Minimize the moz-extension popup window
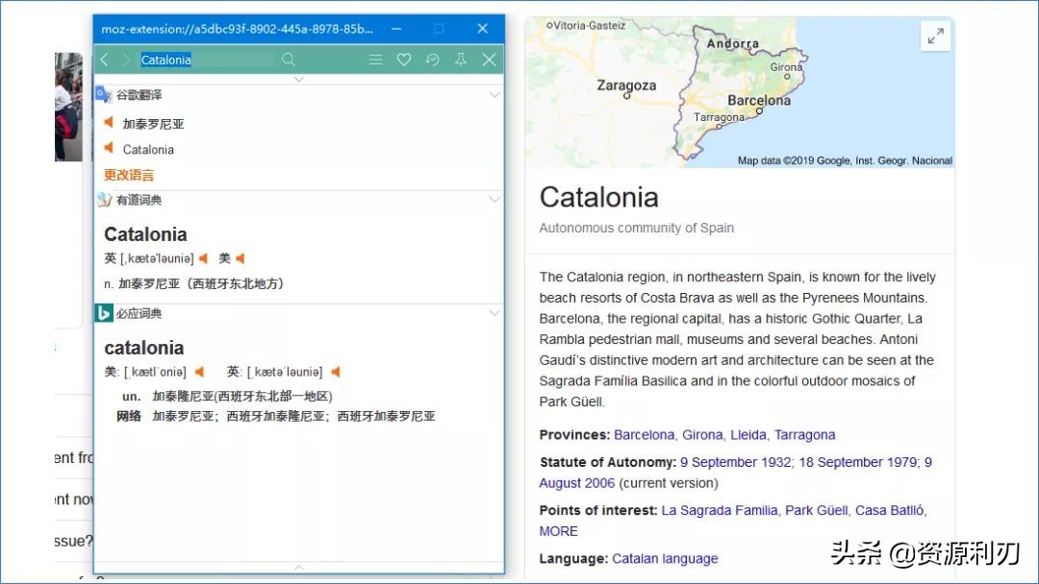This screenshot has height=584, width=1039. coord(396,29)
